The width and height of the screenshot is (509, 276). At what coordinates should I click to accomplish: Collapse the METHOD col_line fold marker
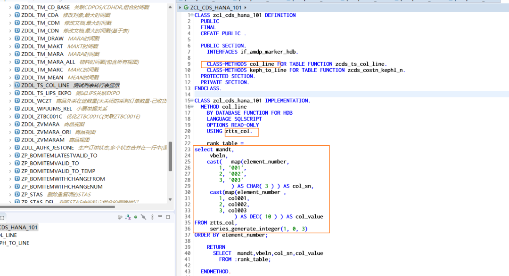point(192,107)
